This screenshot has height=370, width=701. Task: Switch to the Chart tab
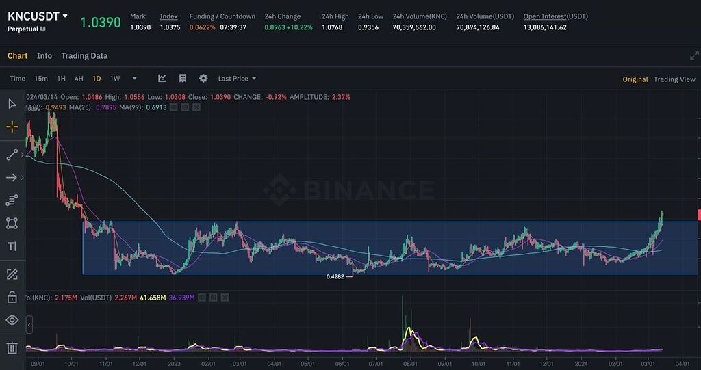pyautogui.click(x=17, y=56)
